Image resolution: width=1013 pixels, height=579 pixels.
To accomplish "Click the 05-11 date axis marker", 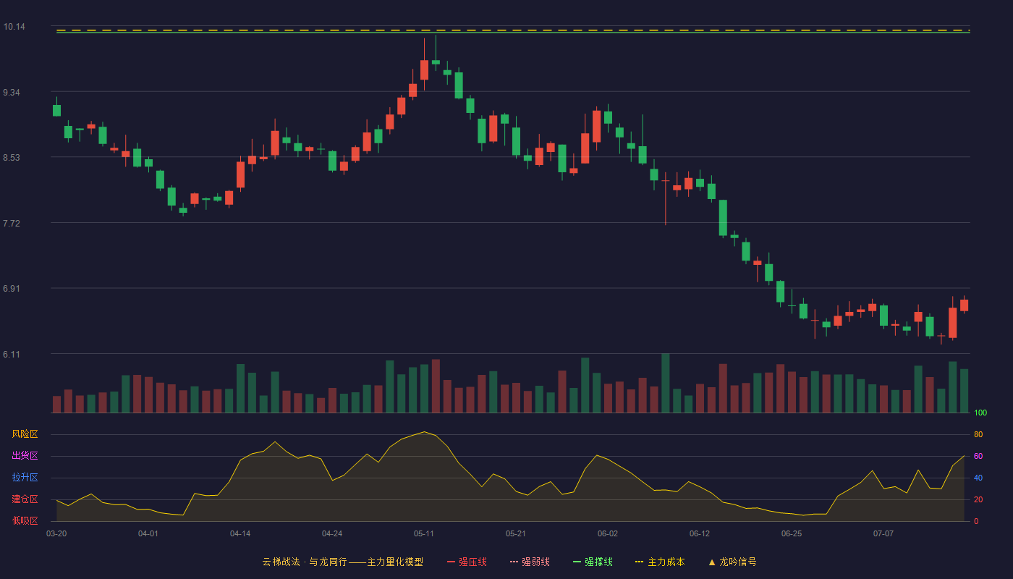I will 424,533.
